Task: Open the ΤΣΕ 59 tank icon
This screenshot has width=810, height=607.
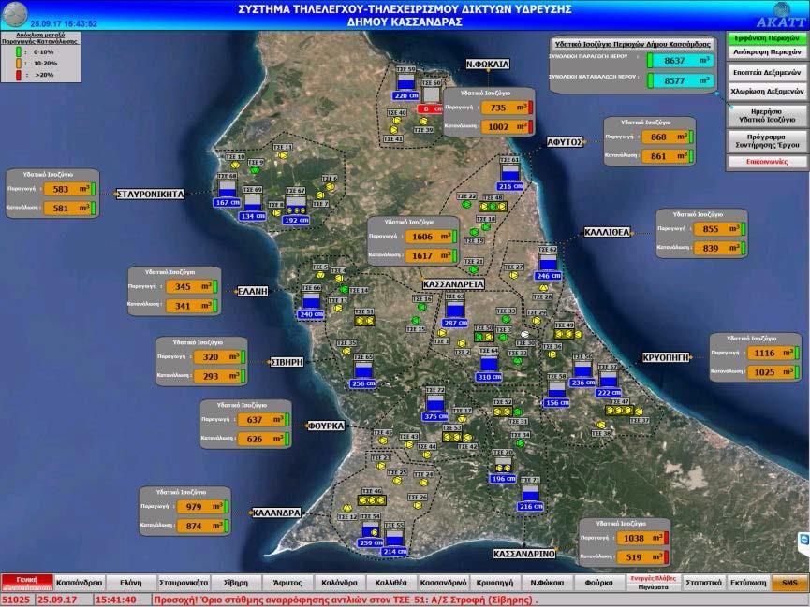Action: point(405,82)
